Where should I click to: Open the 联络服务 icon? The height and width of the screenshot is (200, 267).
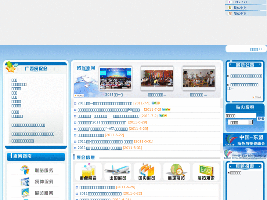(25, 170)
